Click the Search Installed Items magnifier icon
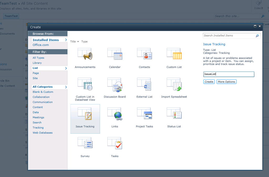This screenshot has height=177, width=269. [x=257, y=36]
